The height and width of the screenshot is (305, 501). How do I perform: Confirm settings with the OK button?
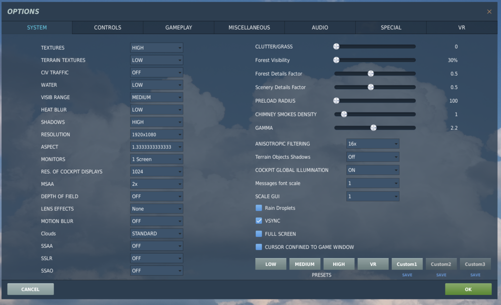(468, 289)
